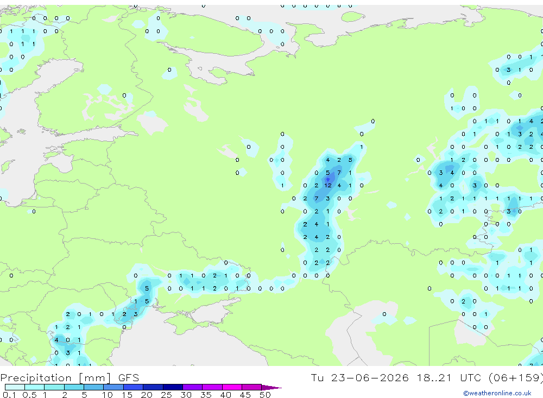Pick the 10–15 mm blue legend swatch
Image resolution: width=543 pixels, height=398 pixels.
click(x=113, y=387)
